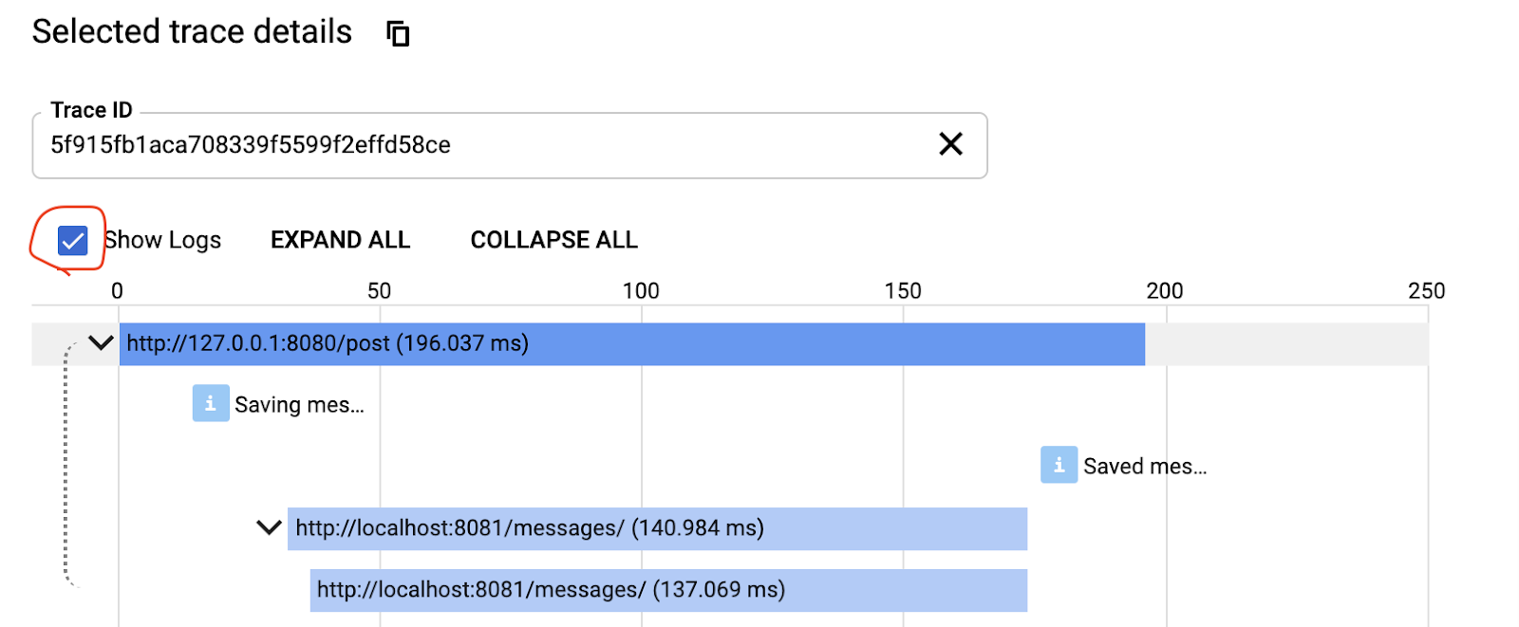Click the dotted span connector line
1519x627 pixels.
click(x=66, y=465)
